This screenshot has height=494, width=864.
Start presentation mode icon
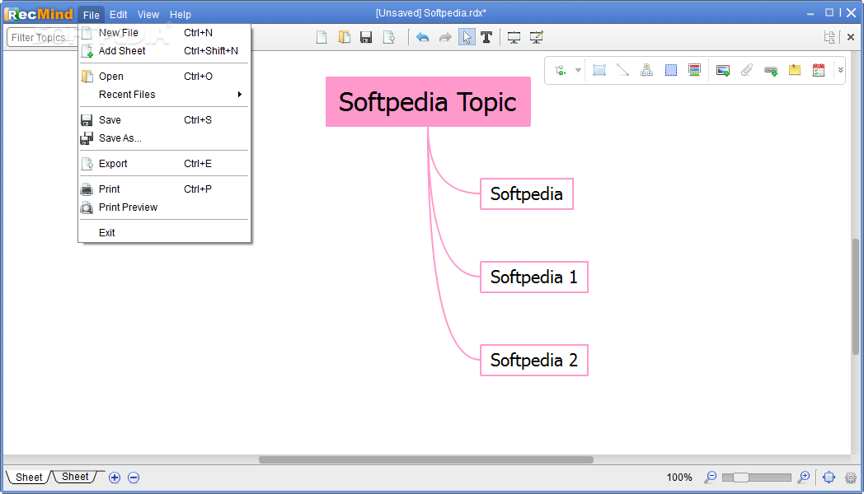(x=514, y=37)
